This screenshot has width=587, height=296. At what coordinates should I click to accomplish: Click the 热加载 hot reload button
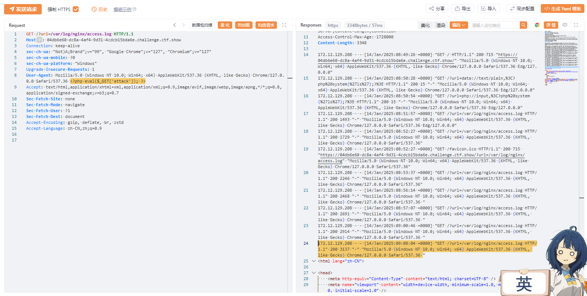pos(244,25)
